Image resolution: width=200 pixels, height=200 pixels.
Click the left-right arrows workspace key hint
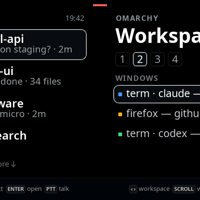[133, 189]
